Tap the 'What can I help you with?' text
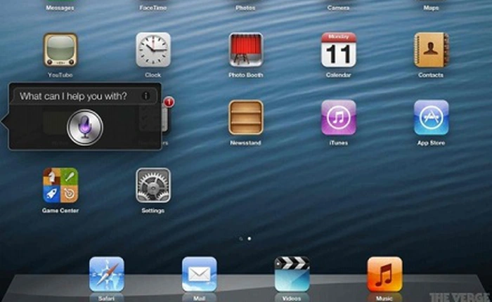 (73, 96)
